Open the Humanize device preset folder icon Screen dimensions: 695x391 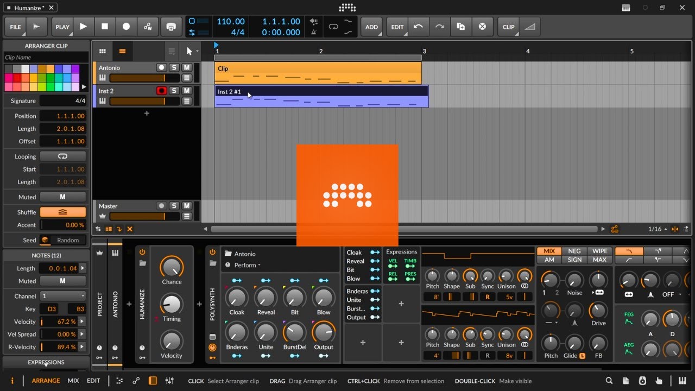coord(142,263)
